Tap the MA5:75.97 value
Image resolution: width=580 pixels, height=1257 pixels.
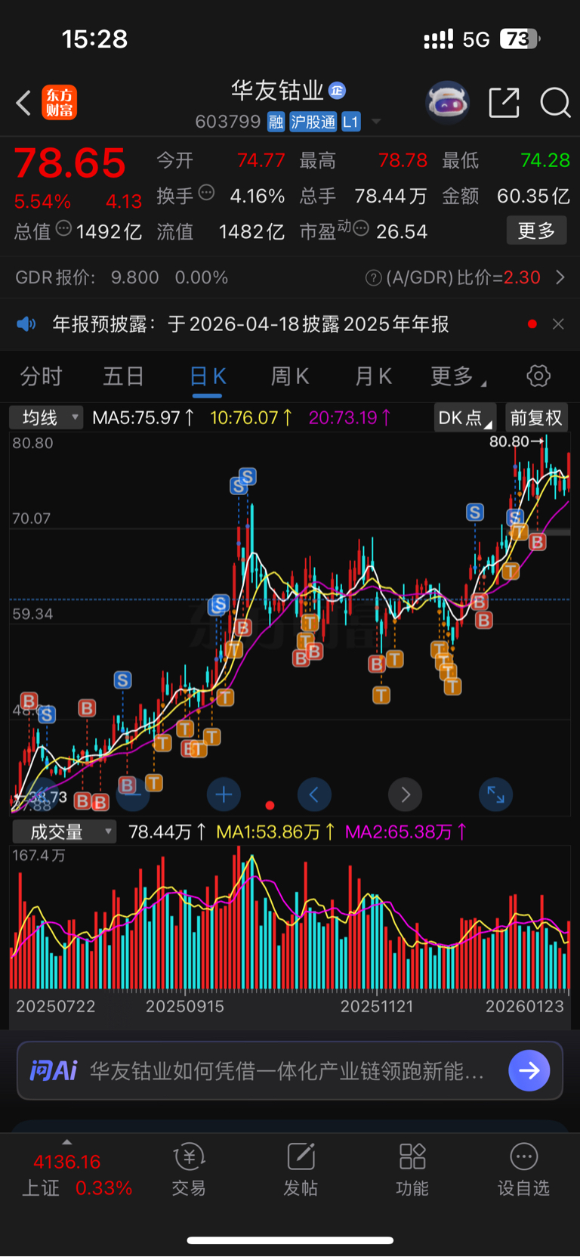click(x=143, y=417)
